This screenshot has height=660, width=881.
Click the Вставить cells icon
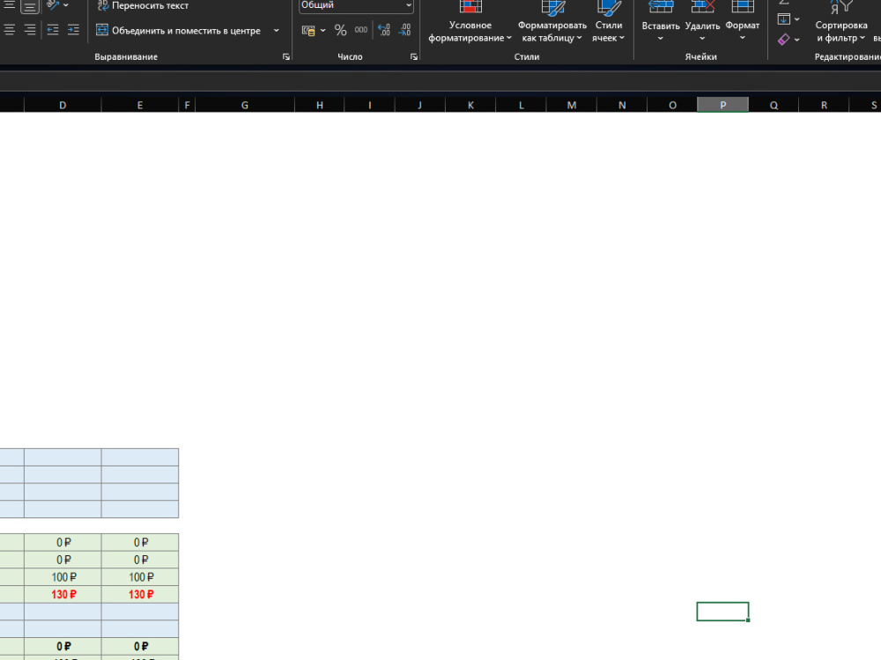click(661, 7)
